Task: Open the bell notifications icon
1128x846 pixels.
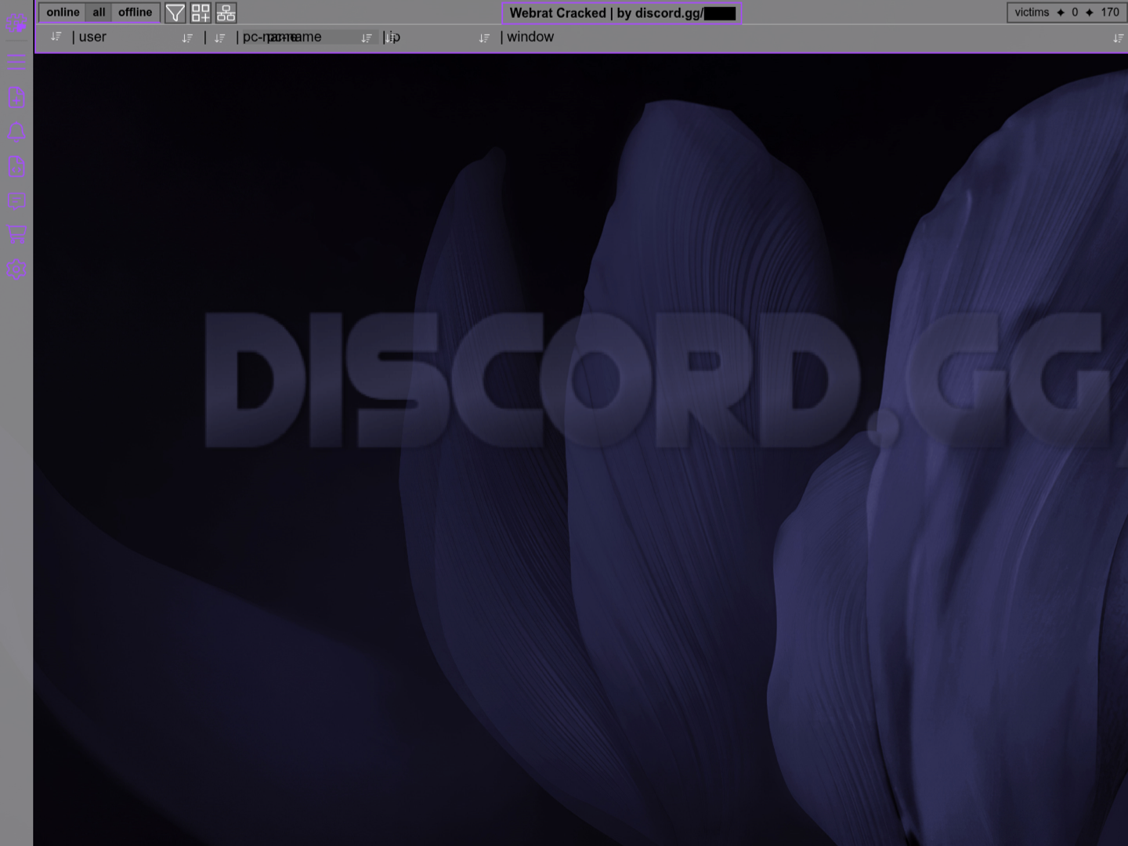Action: click(x=16, y=132)
